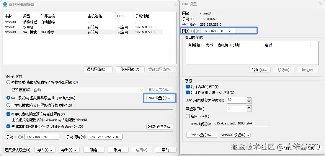325x156 pixels.
Task: Click the 子网 IP input field
Action: pyautogui.click(x=42, y=137)
